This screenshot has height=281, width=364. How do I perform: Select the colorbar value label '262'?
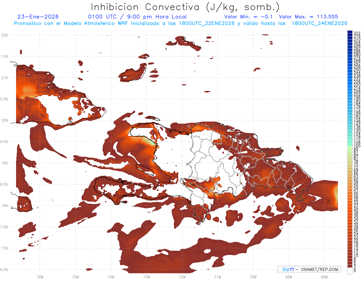(357, 64)
